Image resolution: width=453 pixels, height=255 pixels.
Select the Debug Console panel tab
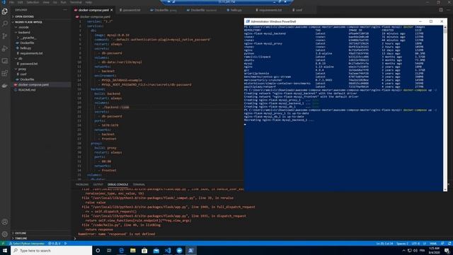click(x=117, y=184)
